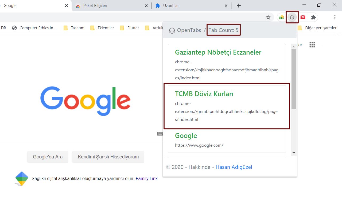Click the DB bookmark
This screenshot has height=213, width=342.
coord(3,28)
